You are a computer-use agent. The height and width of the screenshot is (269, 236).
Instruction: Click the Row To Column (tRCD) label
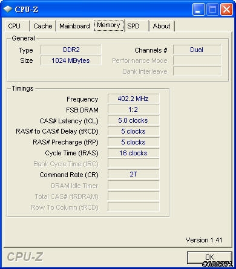(x=65, y=207)
